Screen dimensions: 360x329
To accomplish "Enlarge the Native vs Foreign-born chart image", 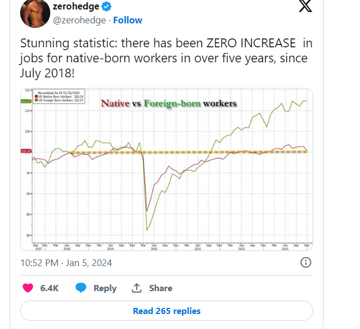I will coord(166,169).
